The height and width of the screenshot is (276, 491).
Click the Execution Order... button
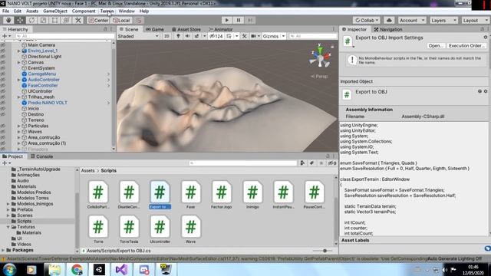[466, 46]
